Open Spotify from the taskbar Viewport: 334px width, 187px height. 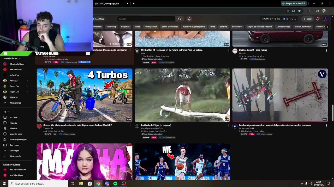click(x=115, y=184)
